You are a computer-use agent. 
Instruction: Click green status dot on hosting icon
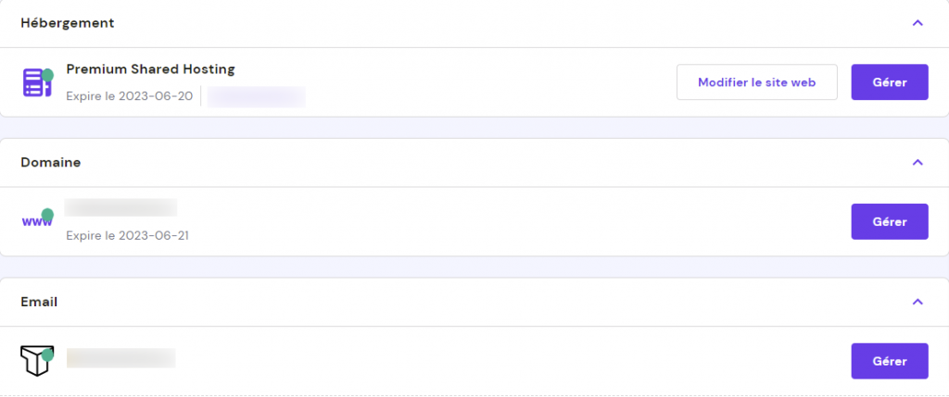(x=47, y=74)
